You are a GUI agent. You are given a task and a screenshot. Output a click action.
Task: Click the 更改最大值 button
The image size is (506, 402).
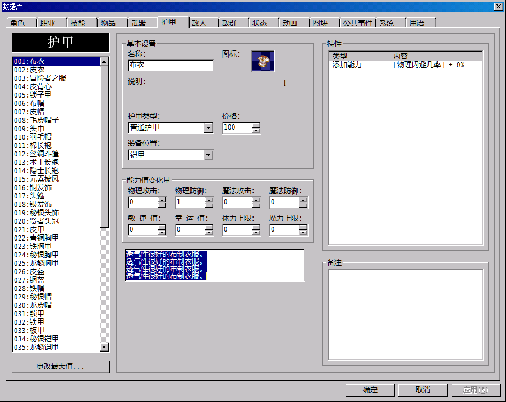pyautogui.click(x=61, y=367)
